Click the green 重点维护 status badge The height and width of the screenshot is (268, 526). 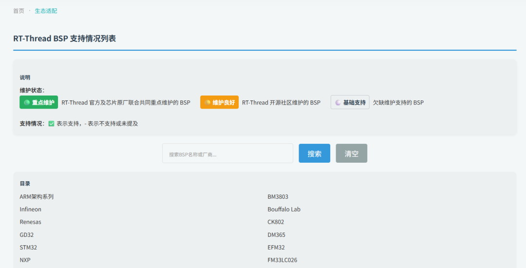point(38,102)
